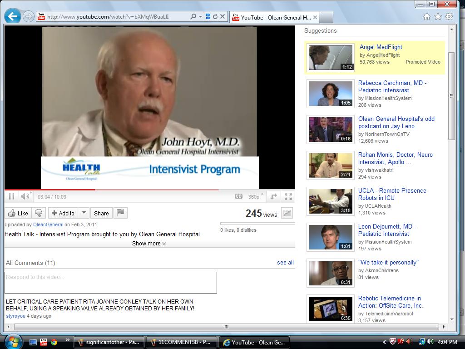Open 11COMMENTSB taskbar window
Image resolution: width=465 pixels, height=349 pixels.
[x=181, y=342]
